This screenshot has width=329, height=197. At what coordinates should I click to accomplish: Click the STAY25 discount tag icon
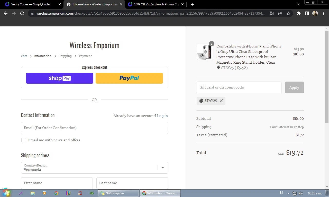pyautogui.click(x=201, y=101)
